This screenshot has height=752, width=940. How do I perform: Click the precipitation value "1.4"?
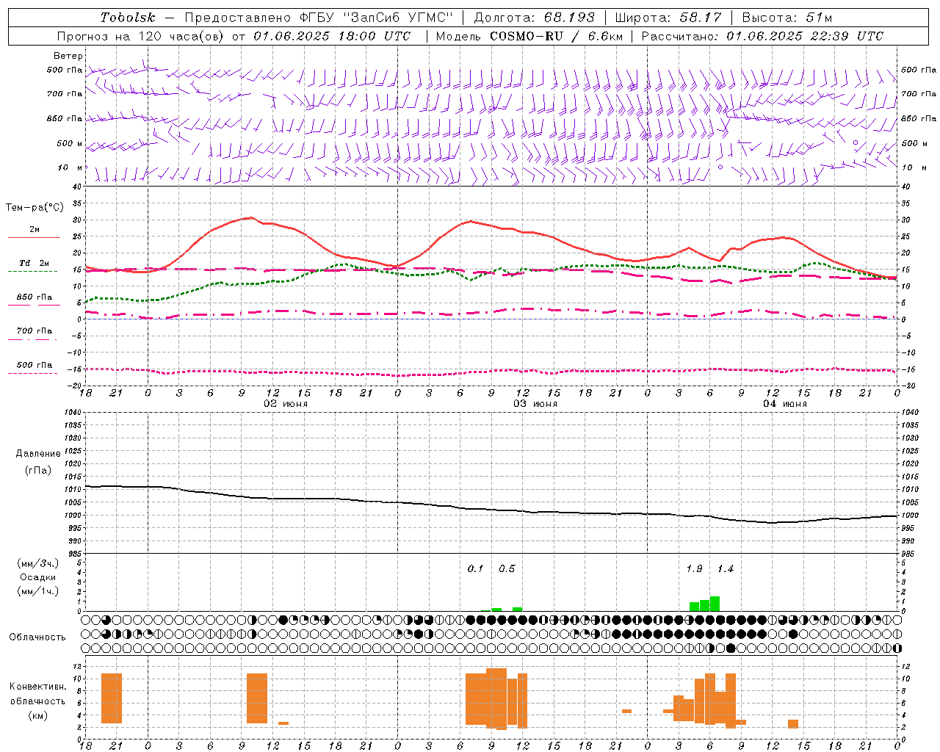point(726,569)
